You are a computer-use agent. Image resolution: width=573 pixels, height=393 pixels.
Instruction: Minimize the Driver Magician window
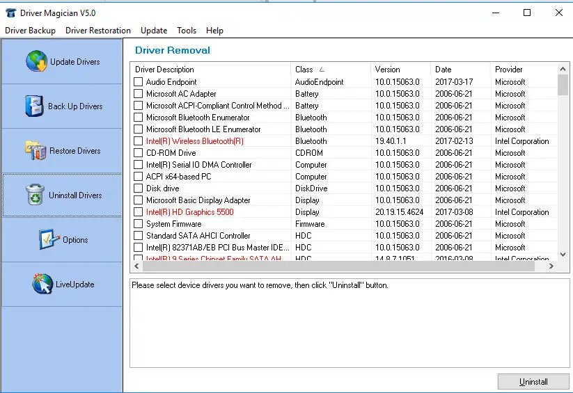point(496,13)
